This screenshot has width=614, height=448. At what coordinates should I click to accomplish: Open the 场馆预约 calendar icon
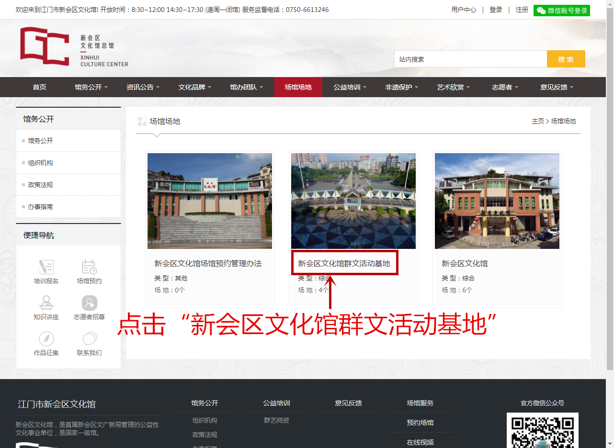pyautogui.click(x=89, y=267)
